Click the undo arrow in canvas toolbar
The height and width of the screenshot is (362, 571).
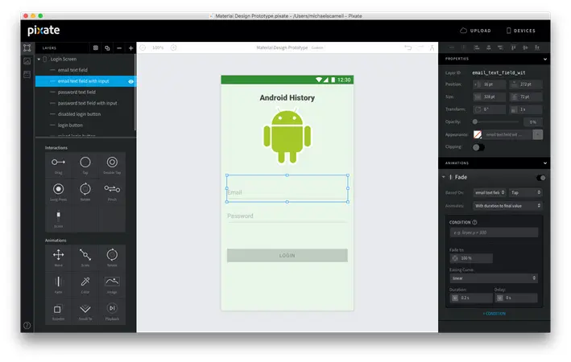tap(408, 47)
